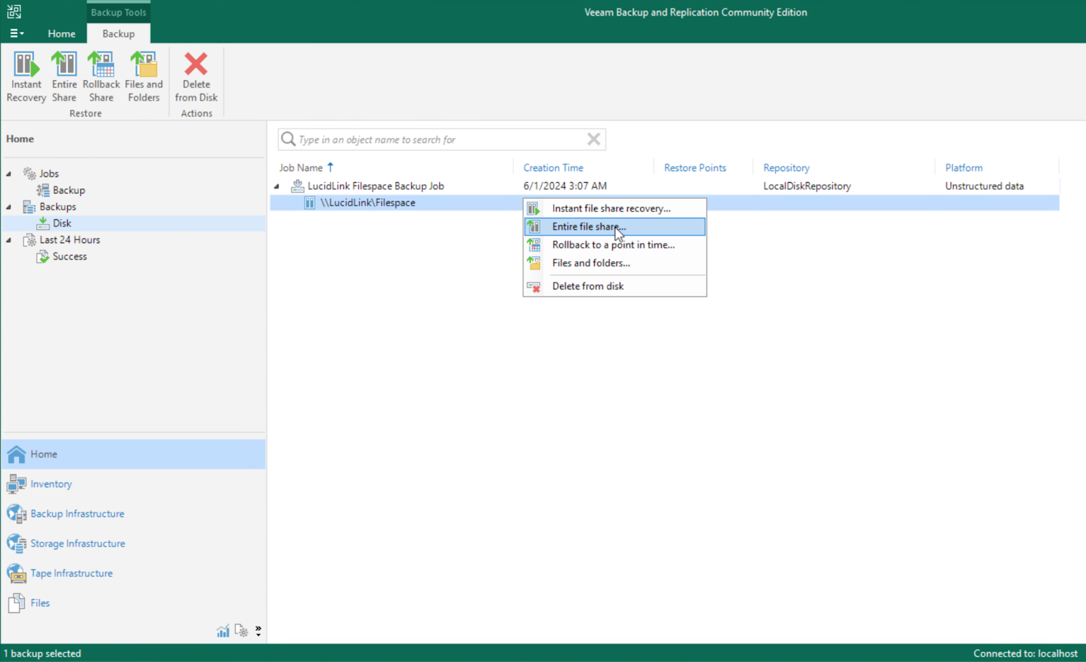Collapse the Backups tree node

tap(9, 207)
